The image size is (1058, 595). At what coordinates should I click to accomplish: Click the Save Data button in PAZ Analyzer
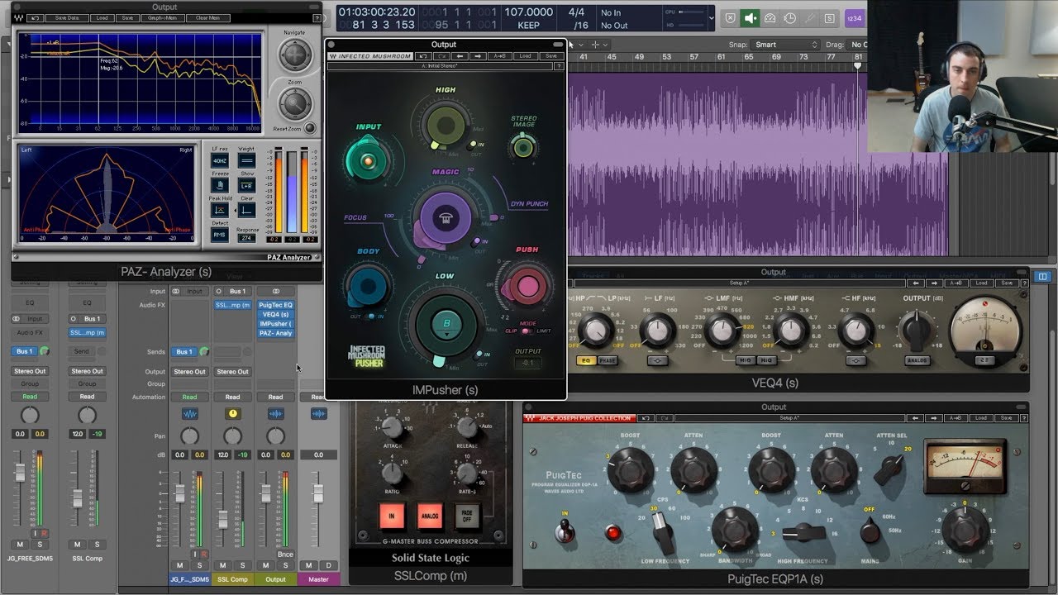67,17
